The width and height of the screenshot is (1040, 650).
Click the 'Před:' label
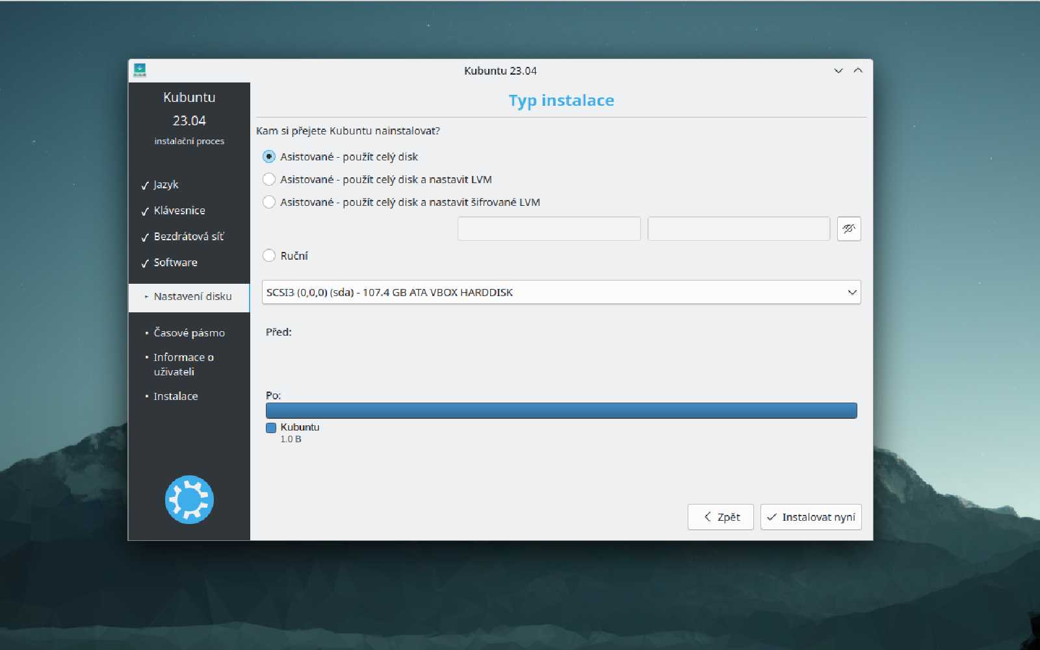click(x=279, y=332)
